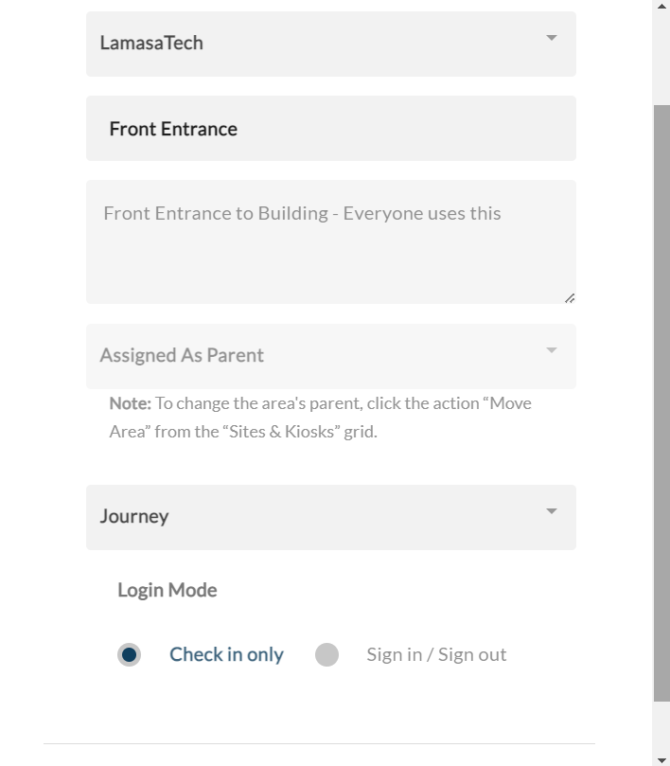Click the LamasaTech dropdown arrow
The image size is (670, 766).
point(551,39)
